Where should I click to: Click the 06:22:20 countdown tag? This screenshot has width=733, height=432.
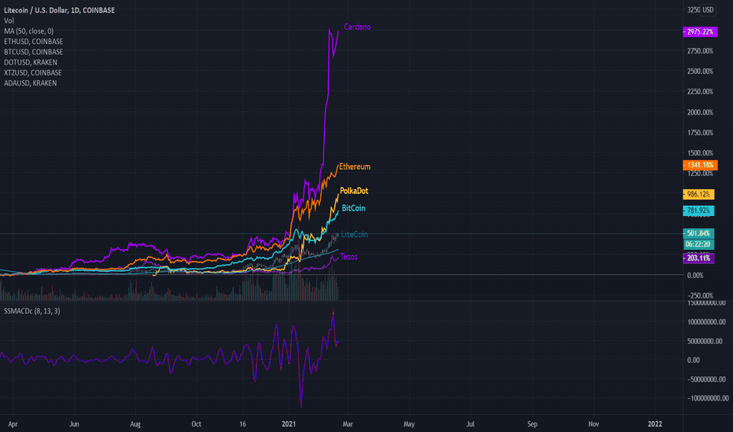698,244
